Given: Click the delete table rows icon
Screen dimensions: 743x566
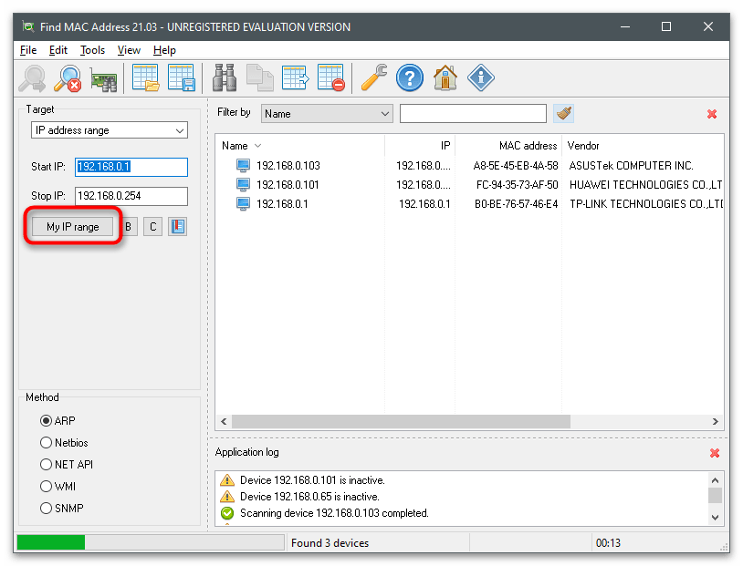Looking at the screenshot, I should 330,78.
